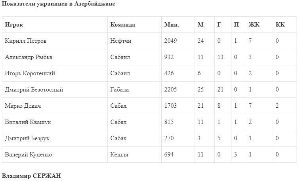Click the table title about Азербайджане
The image size is (300, 181).
point(59,4)
